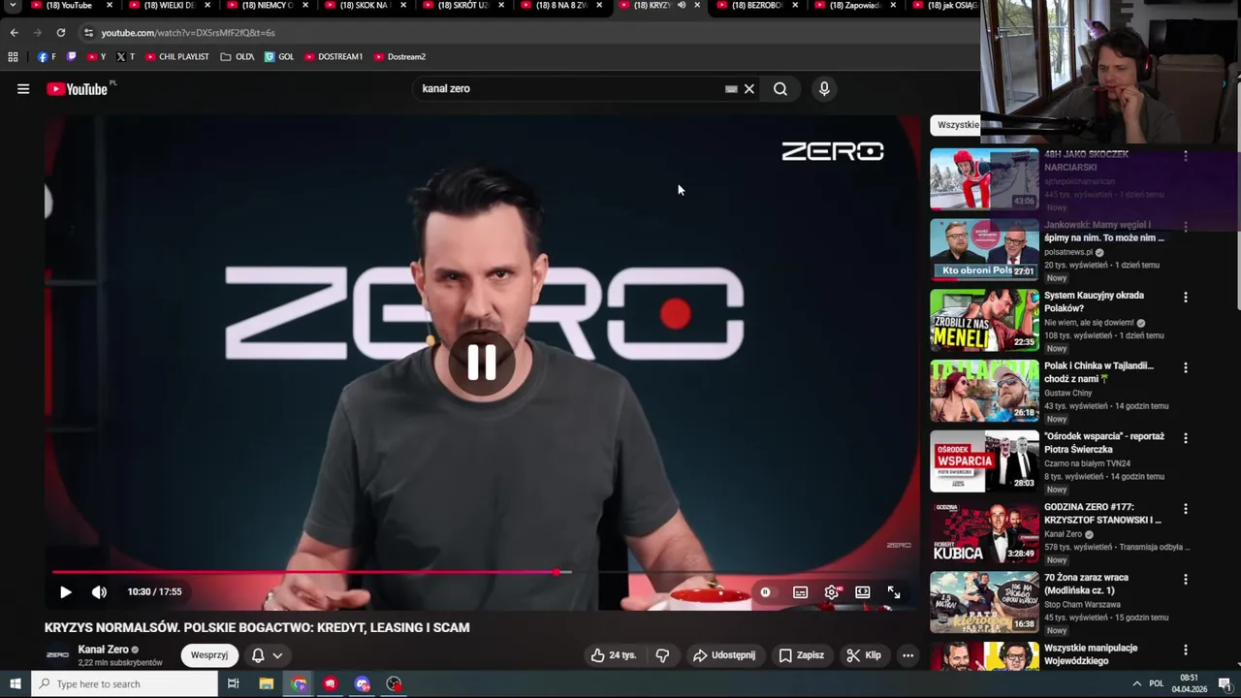This screenshot has height=698, width=1241.
Task: Click the progress bar scrubber handle
Action: (x=557, y=572)
